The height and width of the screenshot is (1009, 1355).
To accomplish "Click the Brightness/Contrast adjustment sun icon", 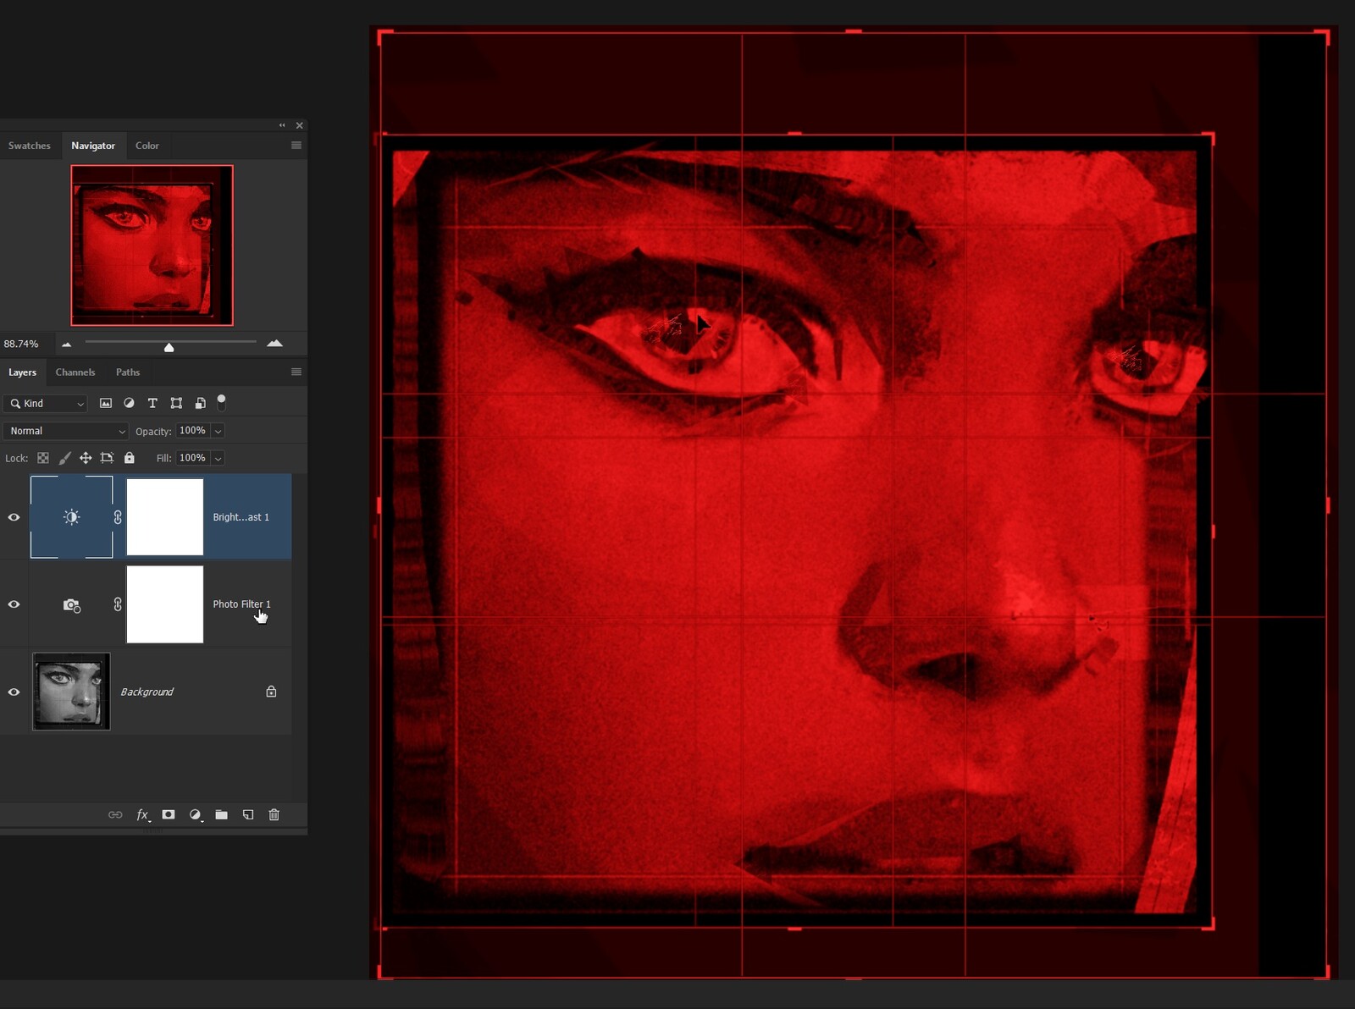I will click(71, 517).
